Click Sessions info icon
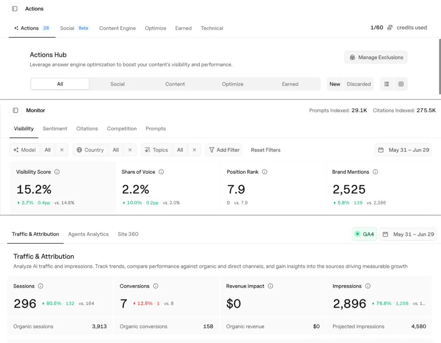The width and height of the screenshot is (441, 343). (x=40, y=286)
